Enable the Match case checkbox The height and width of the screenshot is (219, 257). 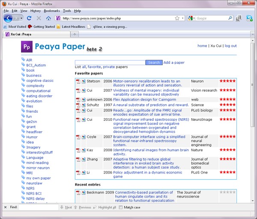(x=121, y=207)
